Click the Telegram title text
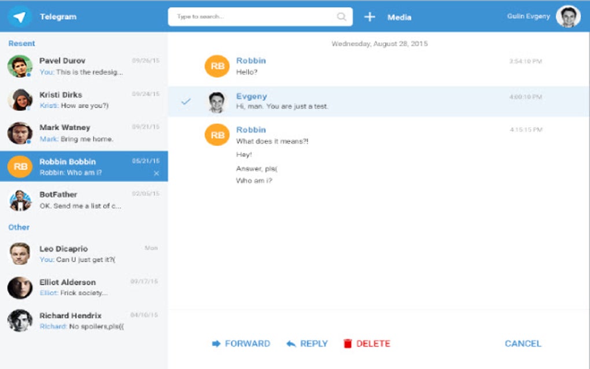The width and height of the screenshot is (590, 369). [x=58, y=17]
